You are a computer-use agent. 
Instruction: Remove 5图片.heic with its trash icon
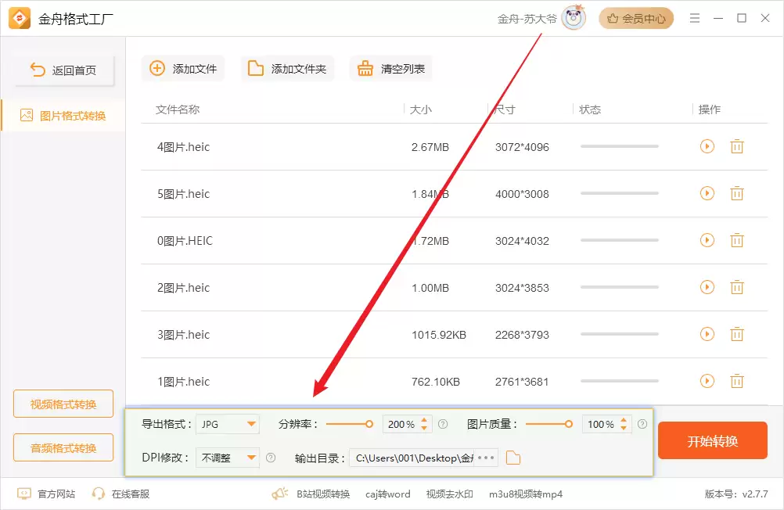click(x=737, y=193)
